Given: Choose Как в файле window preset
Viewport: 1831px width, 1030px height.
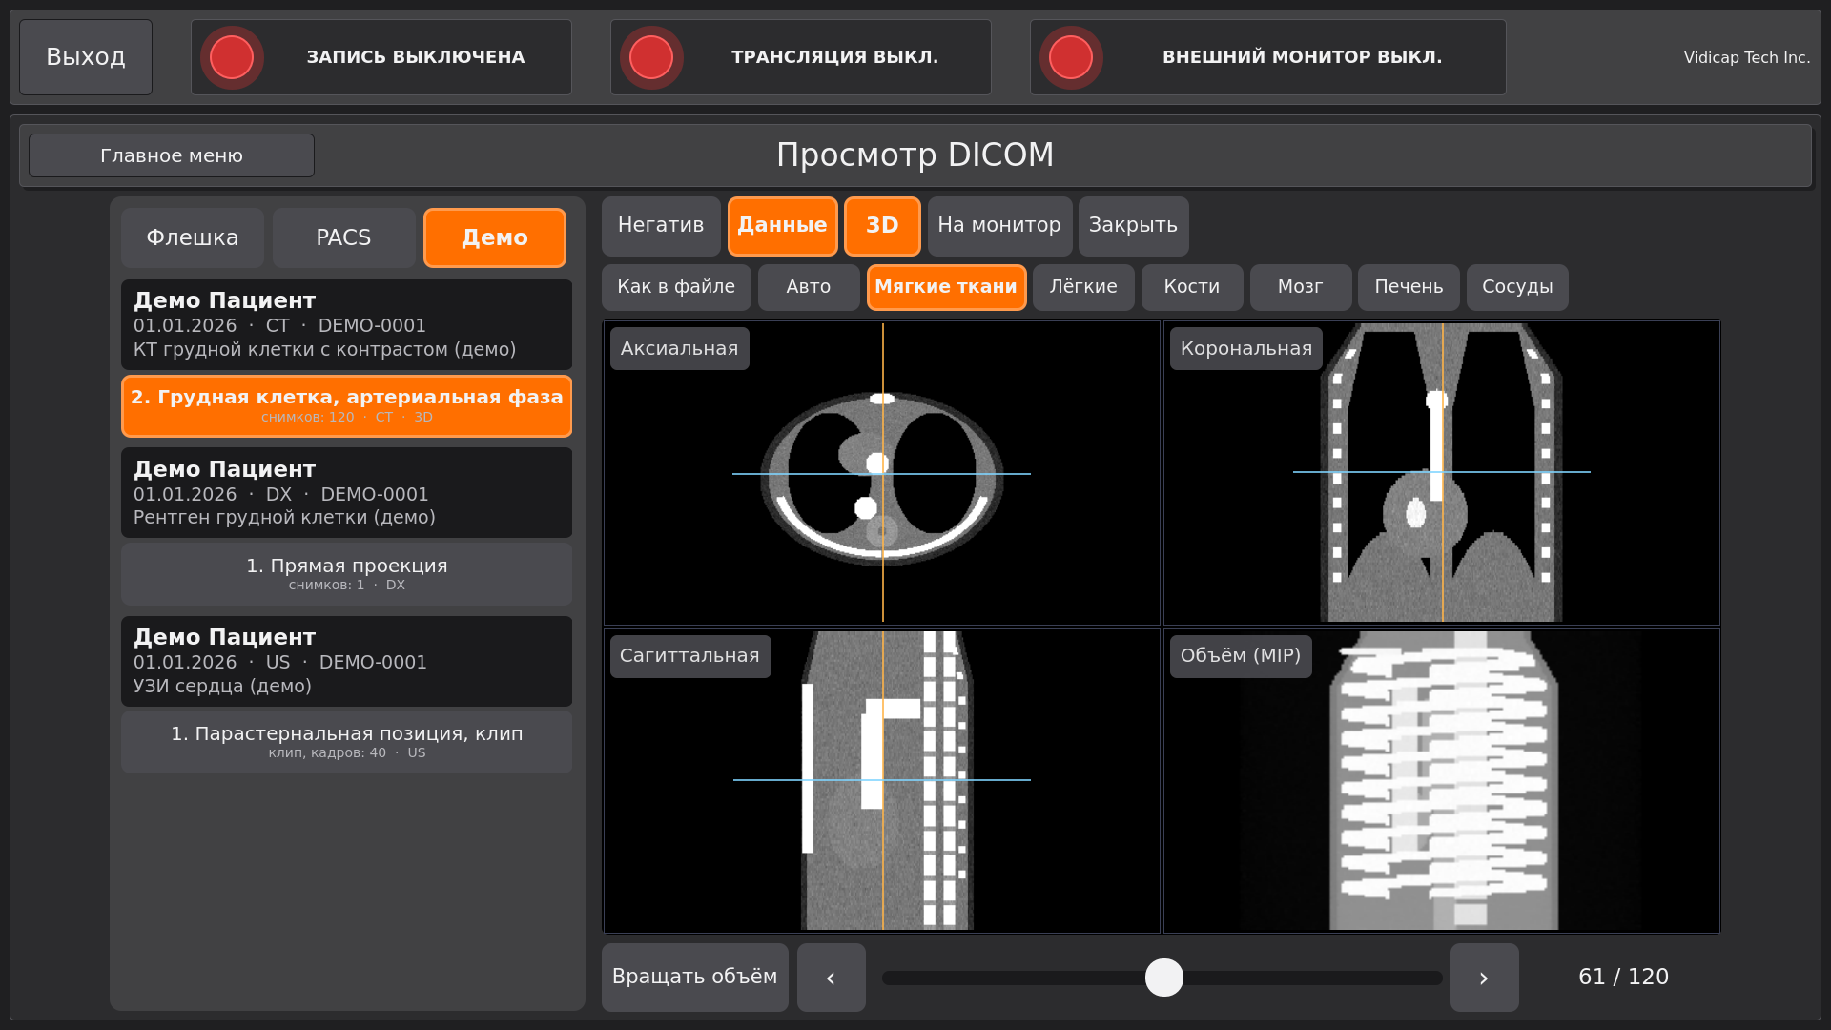Looking at the screenshot, I should [676, 287].
